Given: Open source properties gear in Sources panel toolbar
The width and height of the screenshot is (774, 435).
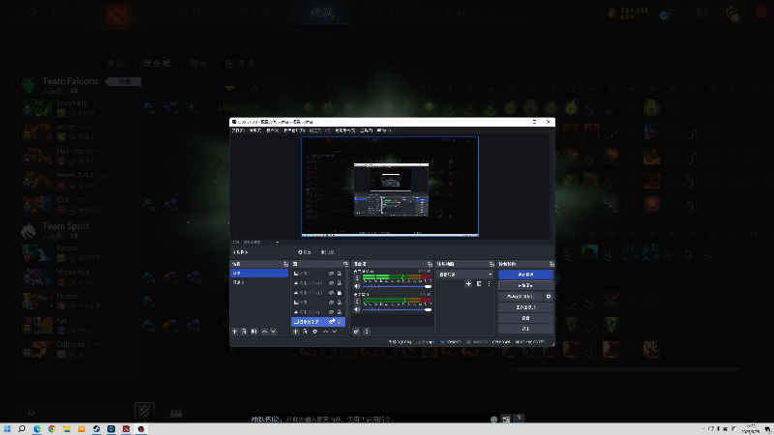Looking at the screenshot, I should [x=315, y=332].
